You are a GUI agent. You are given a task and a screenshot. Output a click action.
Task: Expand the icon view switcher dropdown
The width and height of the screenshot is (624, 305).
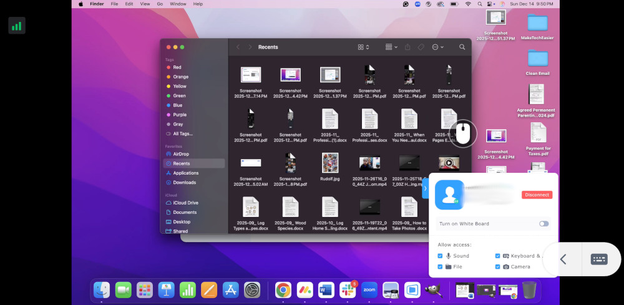coord(363,47)
